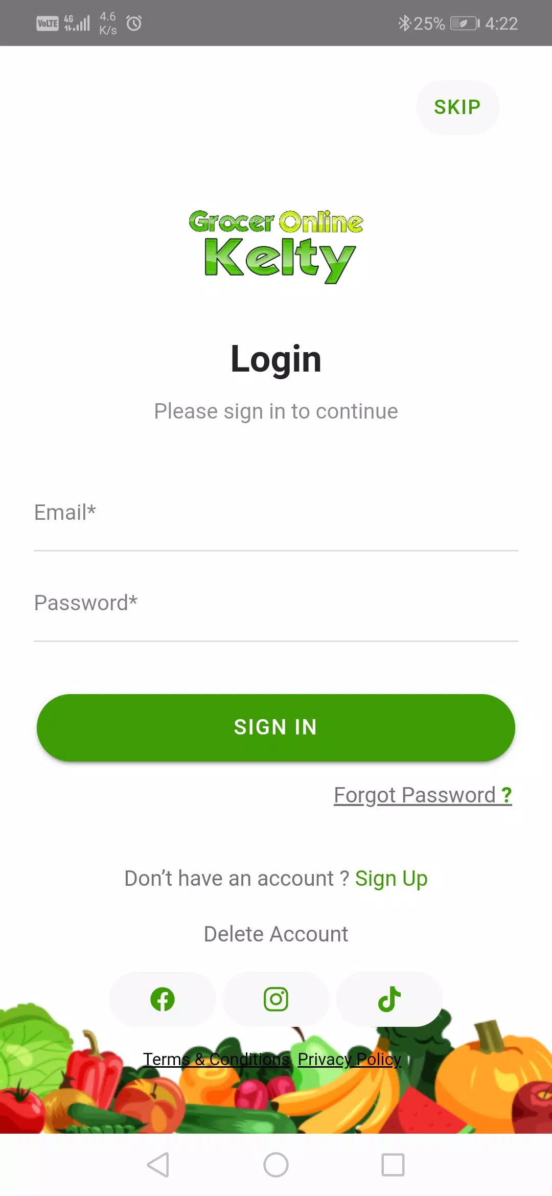Tap the Sign Up link
Screen dimensions: 552x1196
tap(391, 879)
